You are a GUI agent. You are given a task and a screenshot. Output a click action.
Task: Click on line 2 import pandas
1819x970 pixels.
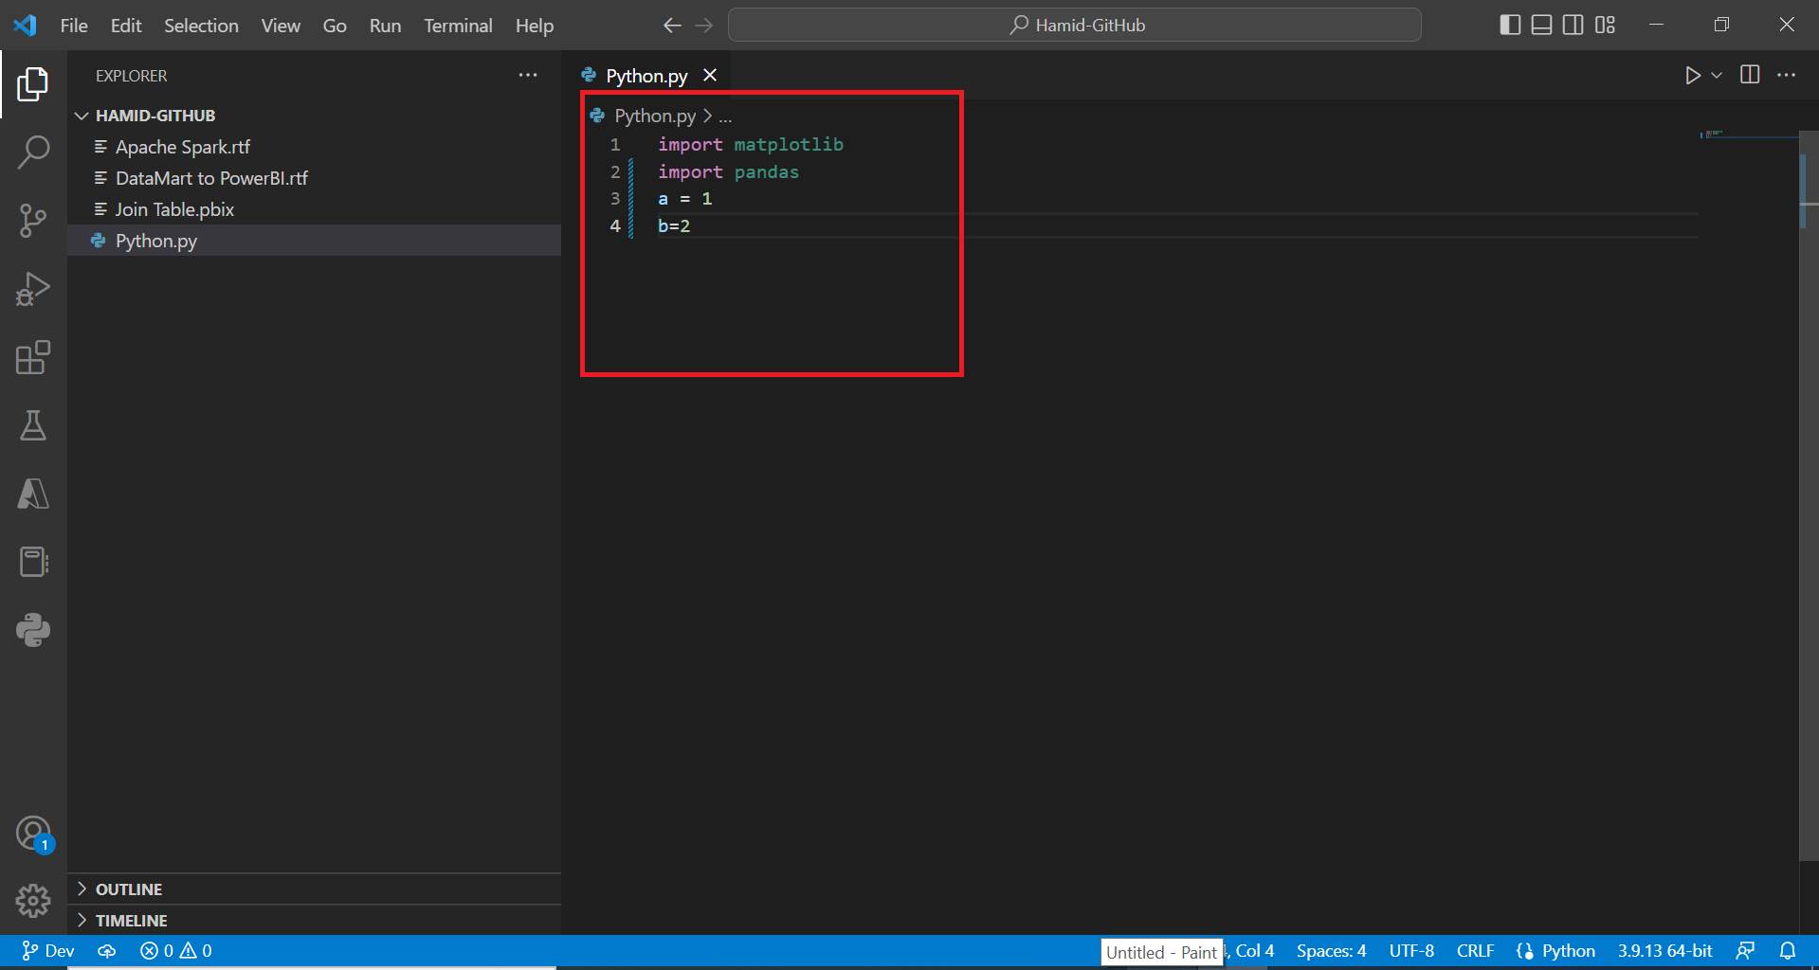pos(728,171)
